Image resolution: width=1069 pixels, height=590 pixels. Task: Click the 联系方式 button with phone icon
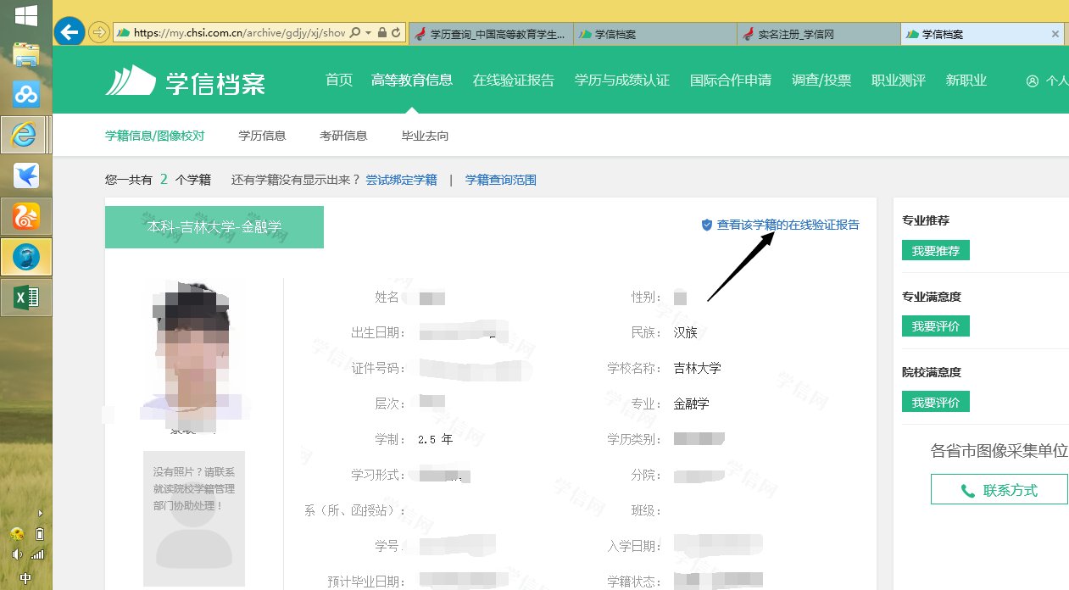[999, 489]
